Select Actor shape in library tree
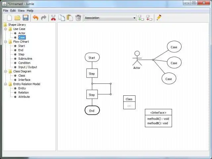 [22, 33]
